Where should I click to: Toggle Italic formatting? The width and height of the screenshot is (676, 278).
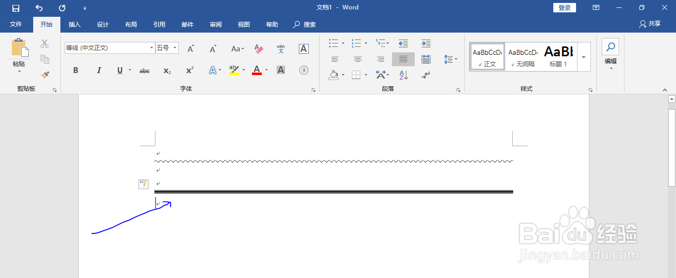(98, 71)
